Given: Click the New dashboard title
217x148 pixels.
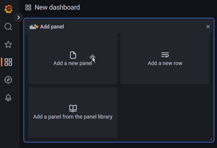Looking at the screenshot, I should click(x=57, y=7).
